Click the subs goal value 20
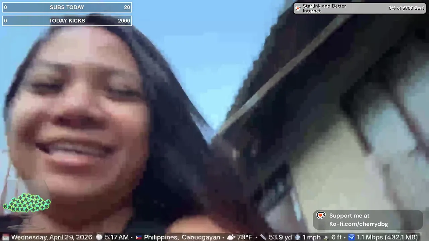The height and width of the screenshot is (241, 429). (127, 7)
